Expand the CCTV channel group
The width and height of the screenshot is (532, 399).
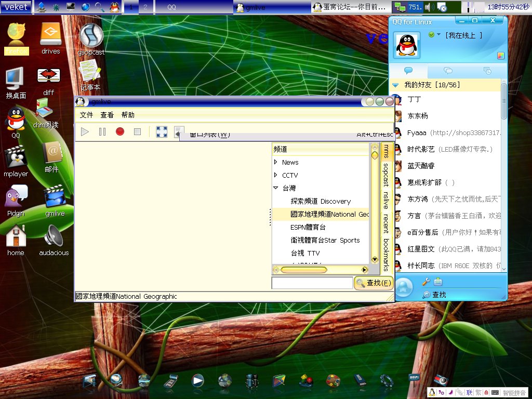coord(275,175)
